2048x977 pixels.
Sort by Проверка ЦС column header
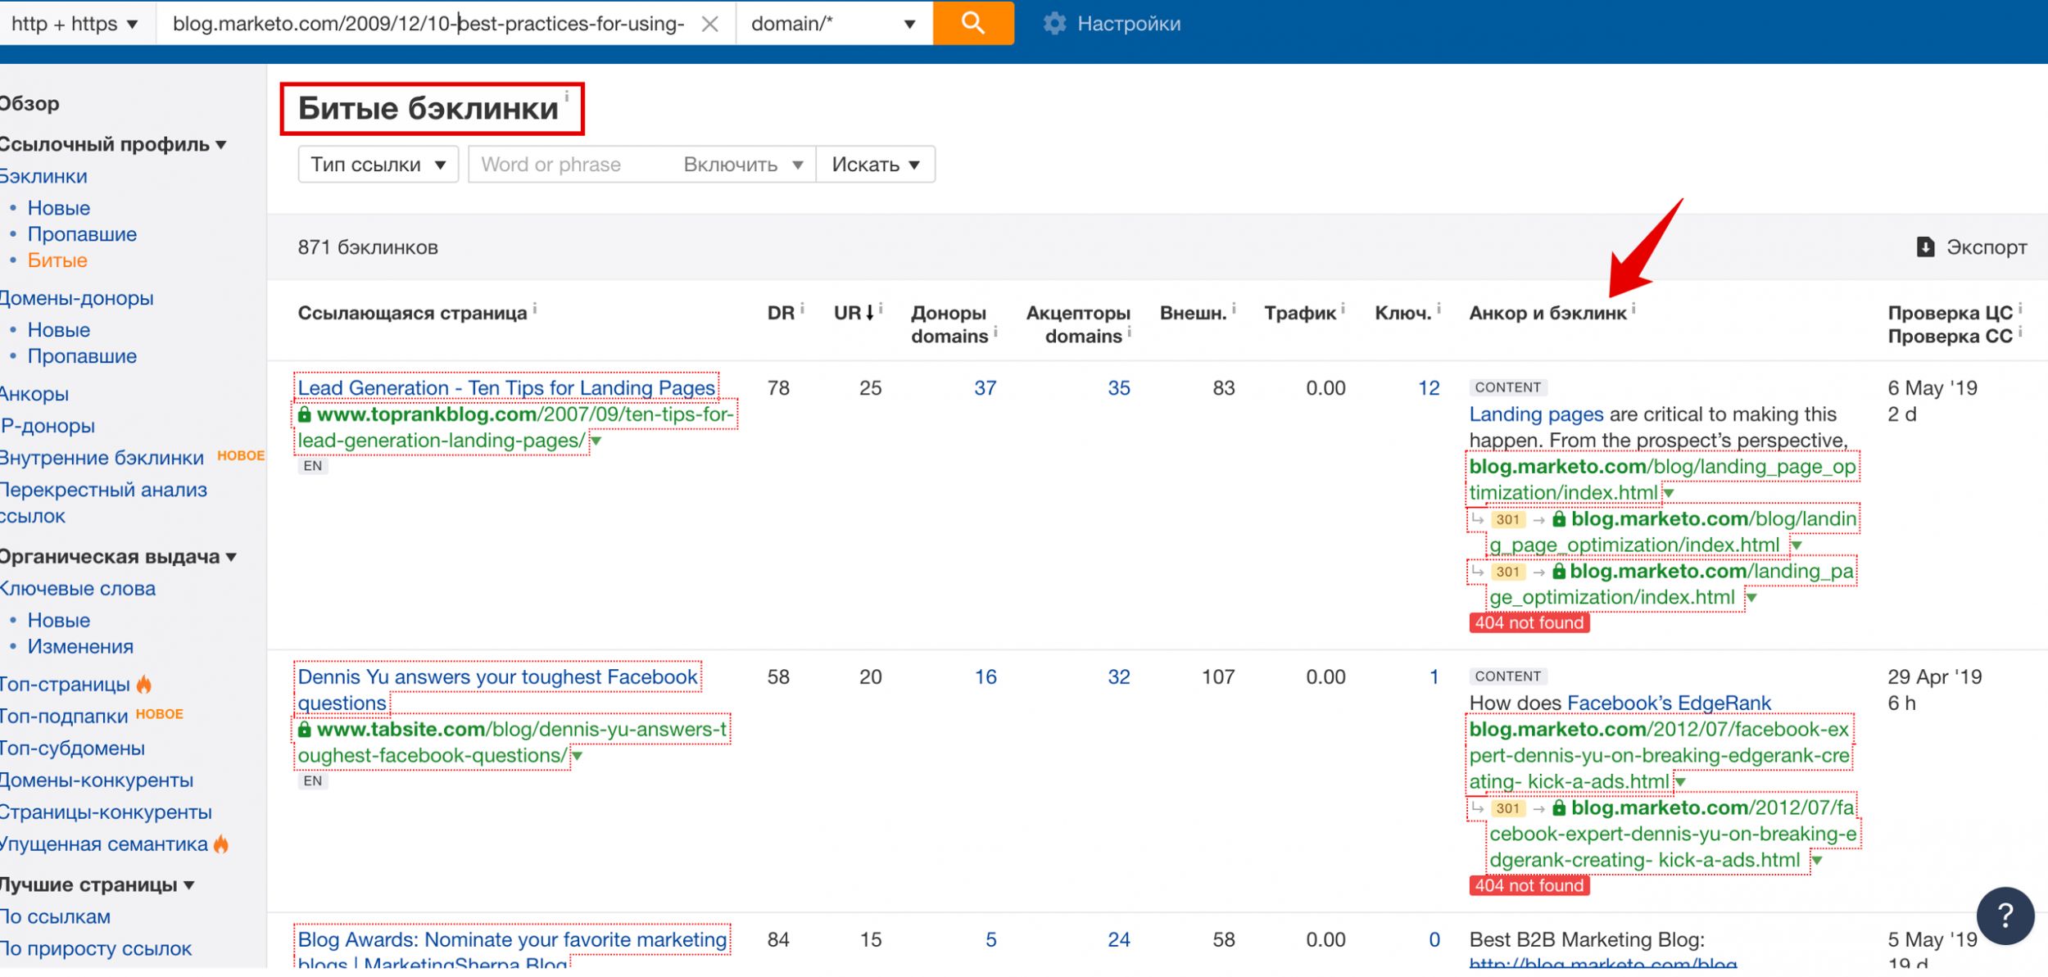point(1950,313)
